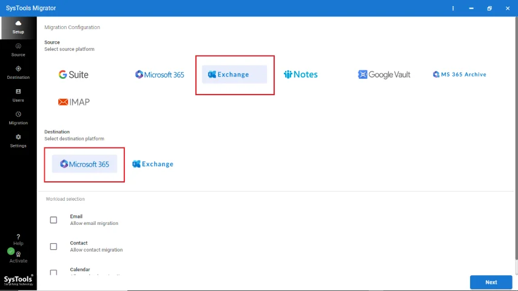The image size is (518, 291).
Task: Click the vertical scrollbar on the right
Action: pyautogui.click(x=516, y=139)
